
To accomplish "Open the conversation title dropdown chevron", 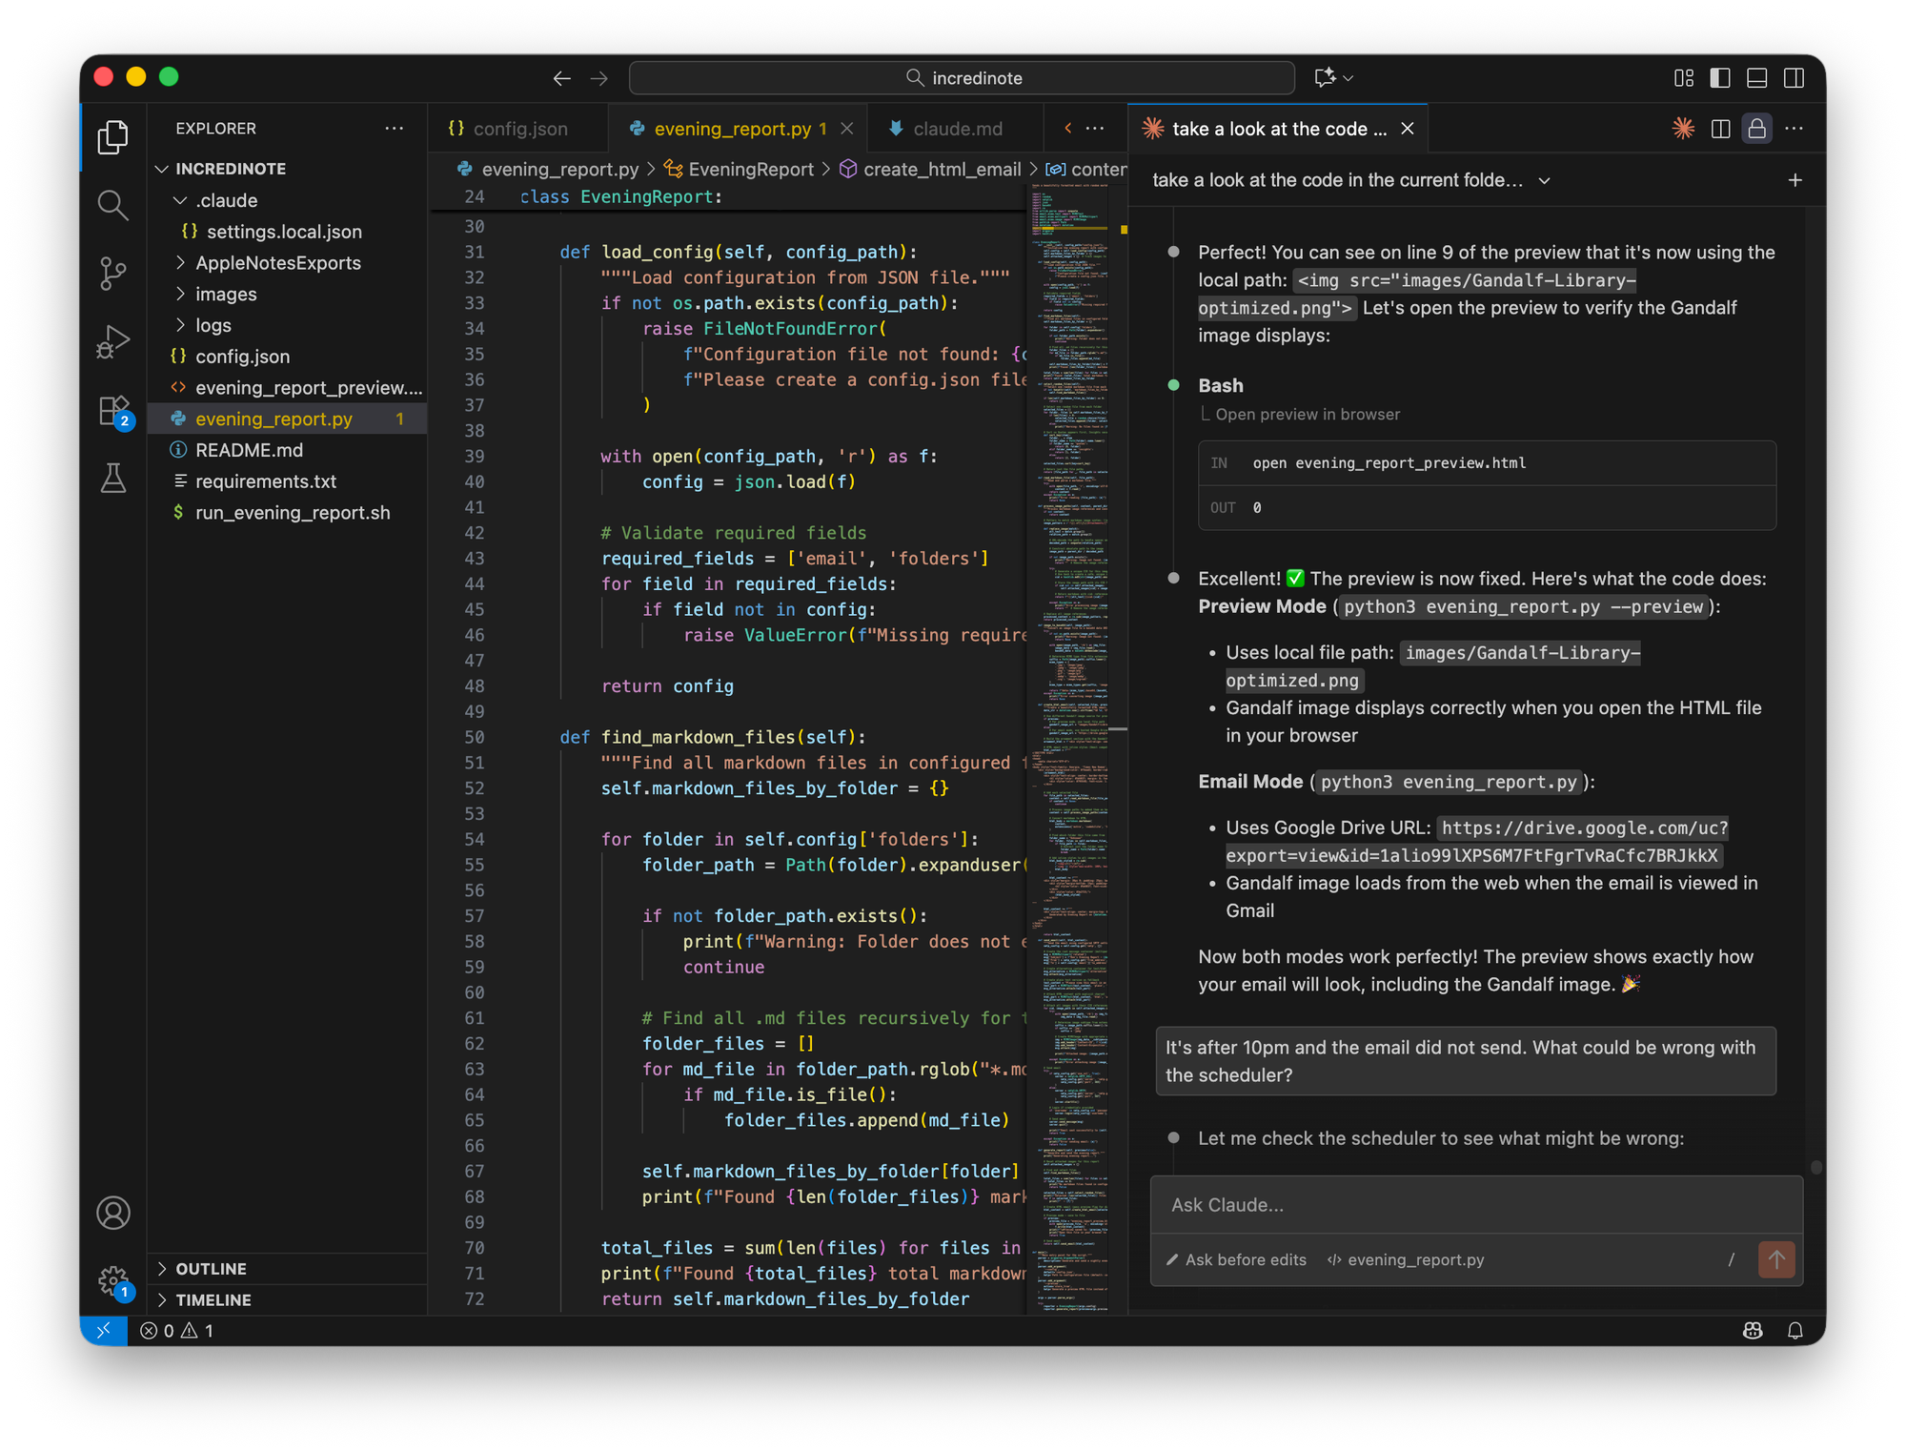I will pos(1544,180).
